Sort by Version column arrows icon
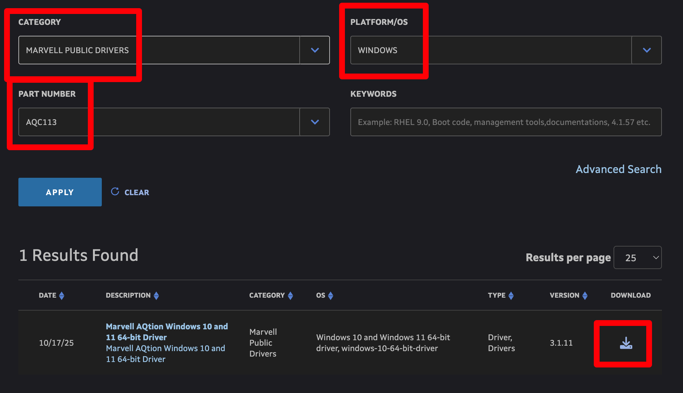This screenshot has height=393, width=683. pos(585,296)
